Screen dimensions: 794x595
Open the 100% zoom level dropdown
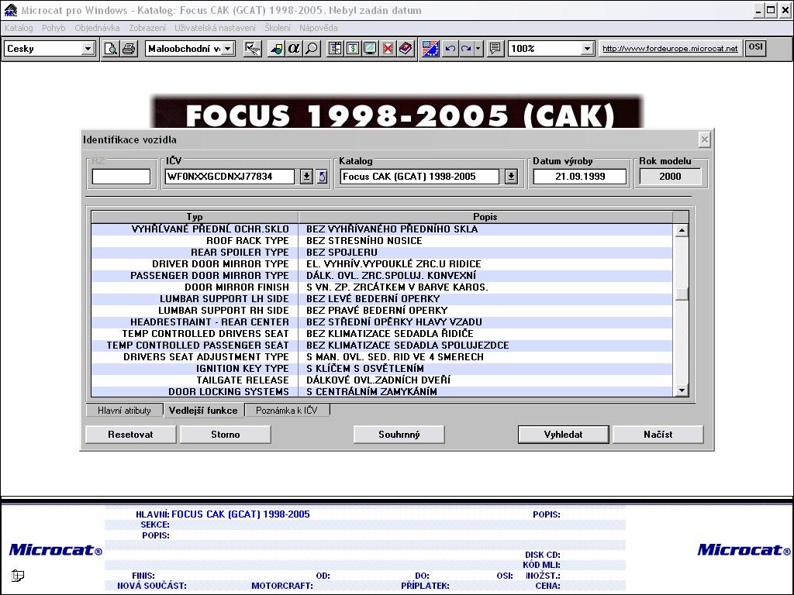(x=587, y=49)
